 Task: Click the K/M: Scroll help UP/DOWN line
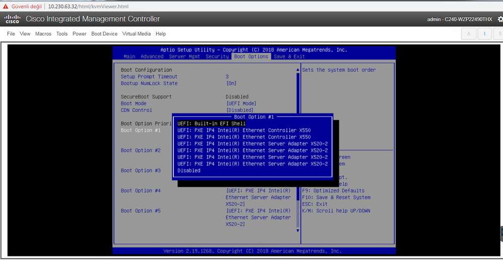(336, 211)
